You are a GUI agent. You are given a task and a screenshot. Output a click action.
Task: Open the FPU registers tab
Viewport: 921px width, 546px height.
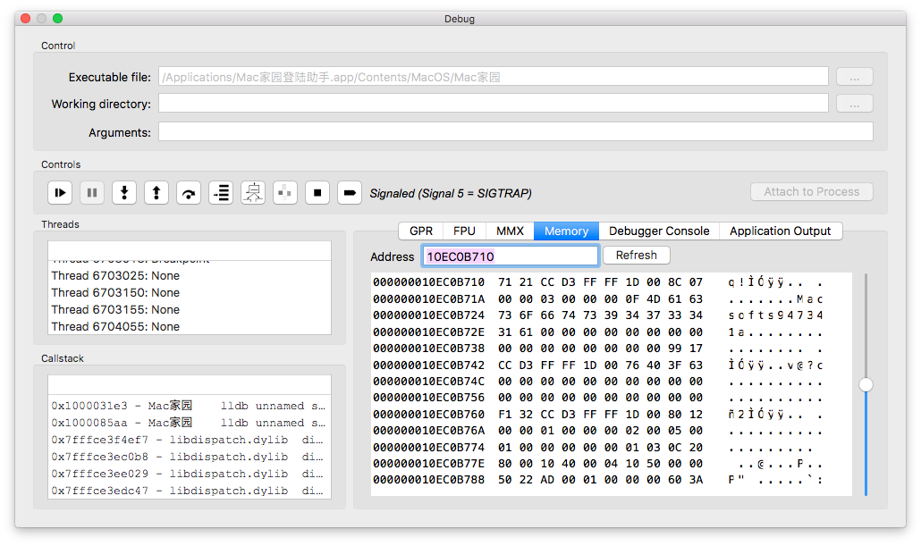pos(464,231)
